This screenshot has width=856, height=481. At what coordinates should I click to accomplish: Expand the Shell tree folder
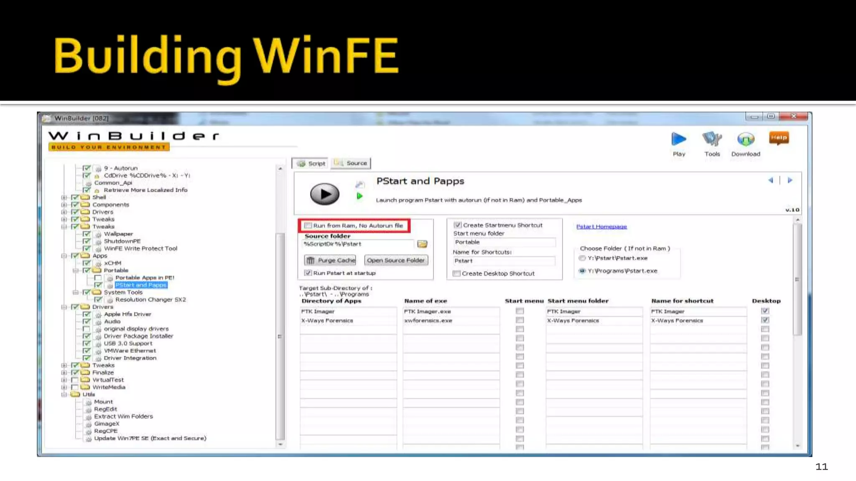point(64,197)
